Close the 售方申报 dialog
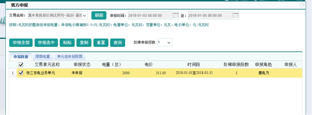 pyautogui.click(x=302, y=5)
